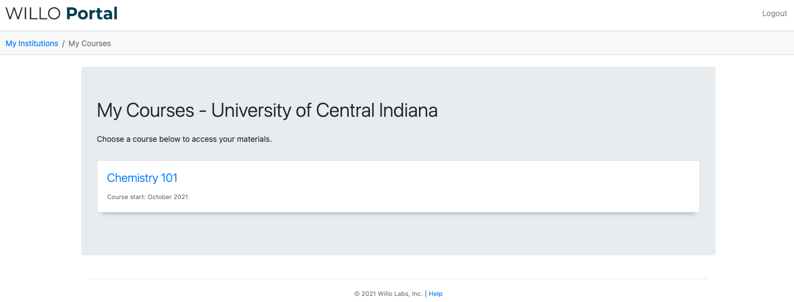This screenshot has width=794, height=302.
Task: Select the My Courses breadcrumb item
Action: [90, 43]
